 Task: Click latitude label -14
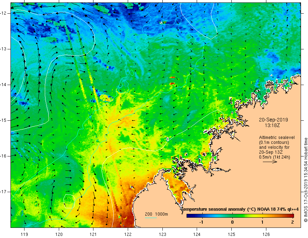coord(4,85)
